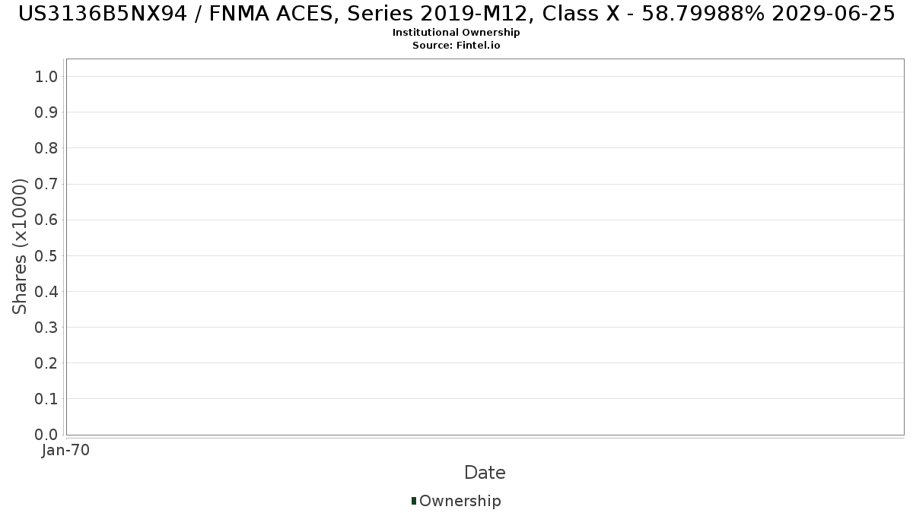This screenshot has height=513, width=913.
Task: Click the 0.2 y-axis tick label
Action: 46,363
